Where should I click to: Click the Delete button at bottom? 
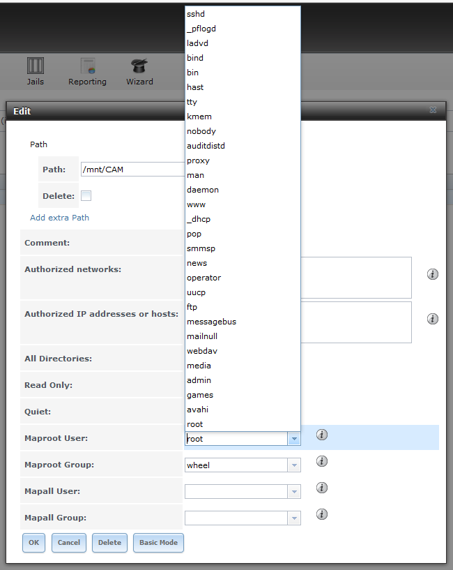(x=109, y=543)
